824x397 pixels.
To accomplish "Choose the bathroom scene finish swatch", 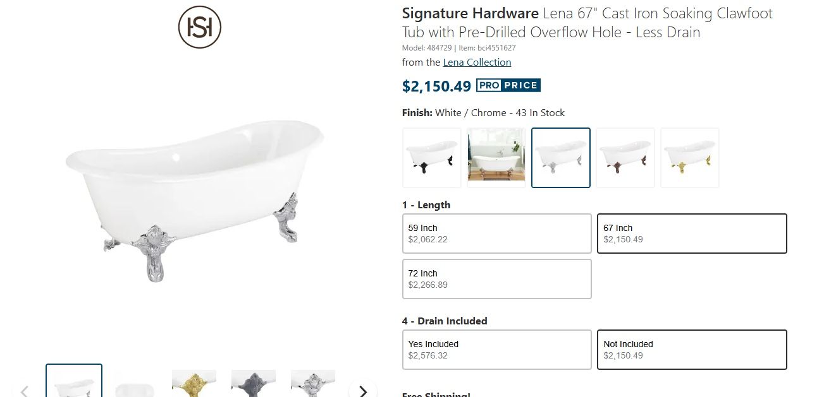I will pyautogui.click(x=496, y=158).
